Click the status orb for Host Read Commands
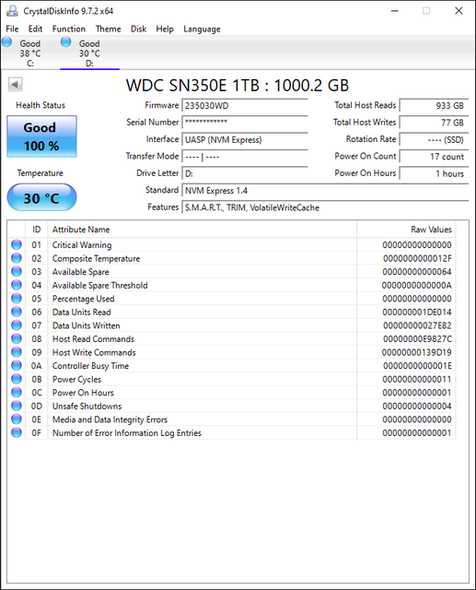The height and width of the screenshot is (590, 476). point(17,338)
